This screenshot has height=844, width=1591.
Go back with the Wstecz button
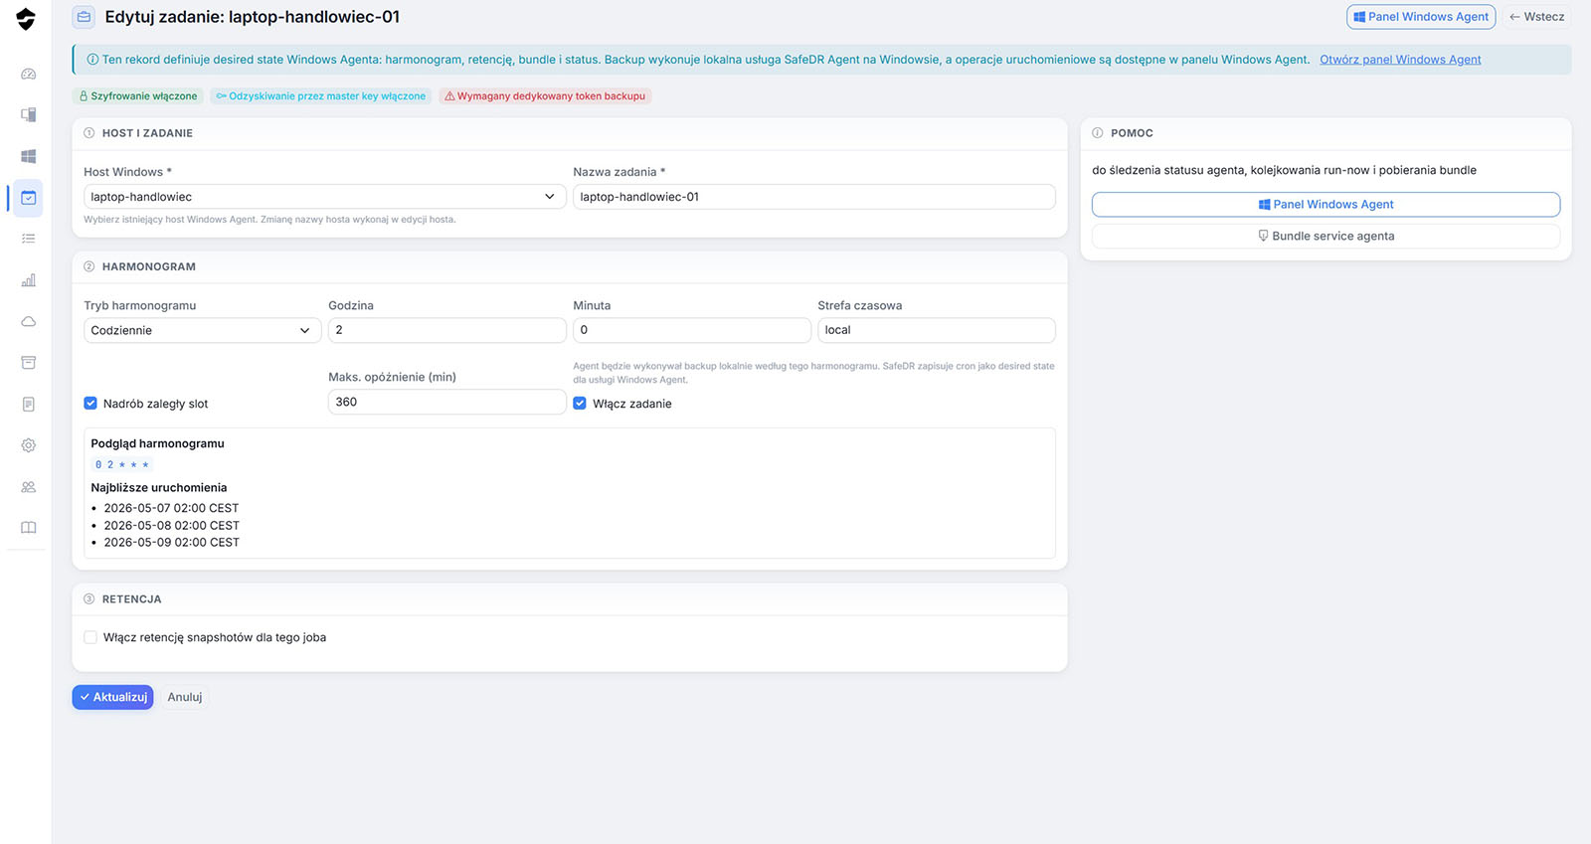coord(1536,17)
